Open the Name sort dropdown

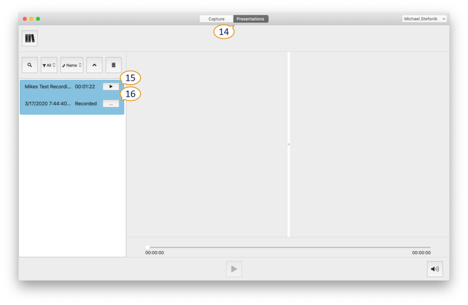(x=72, y=65)
